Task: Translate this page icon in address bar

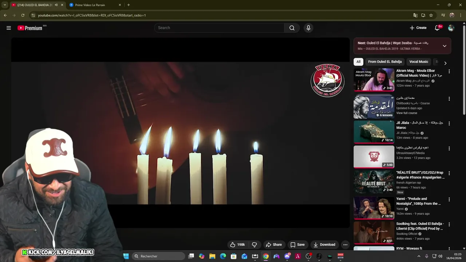Action: (x=415, y=15)
